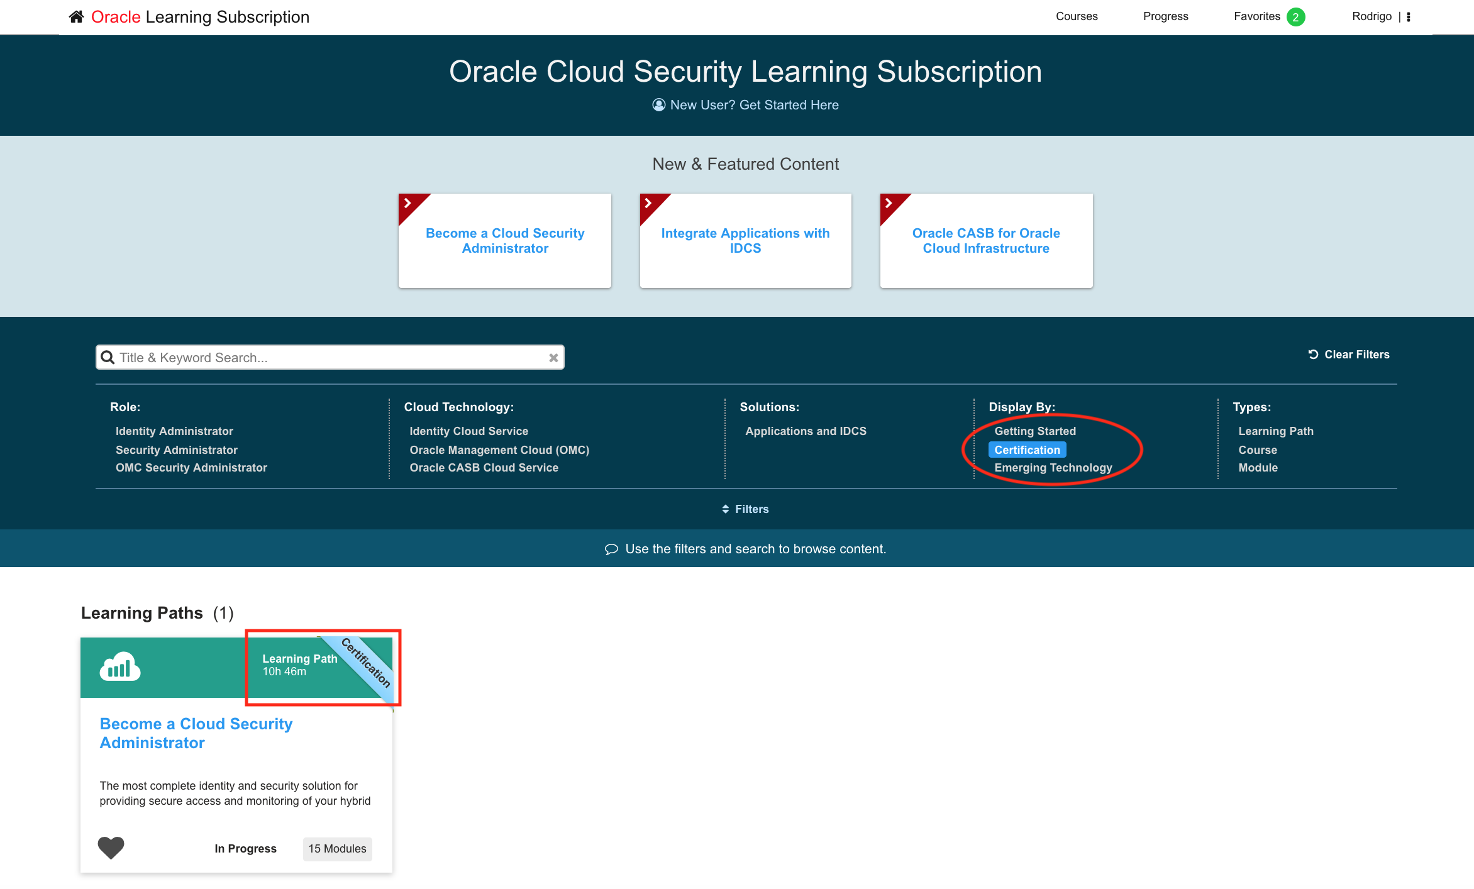Click red arrow flag on Cloud Security Administrator tile
The image size is (1474, 889).
coord(409,204)
